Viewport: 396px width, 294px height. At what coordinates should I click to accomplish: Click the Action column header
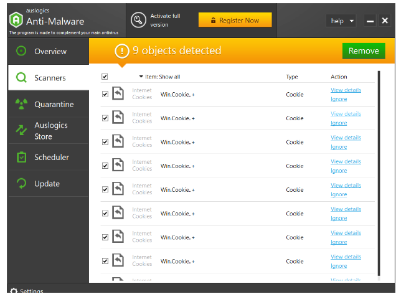339,77
